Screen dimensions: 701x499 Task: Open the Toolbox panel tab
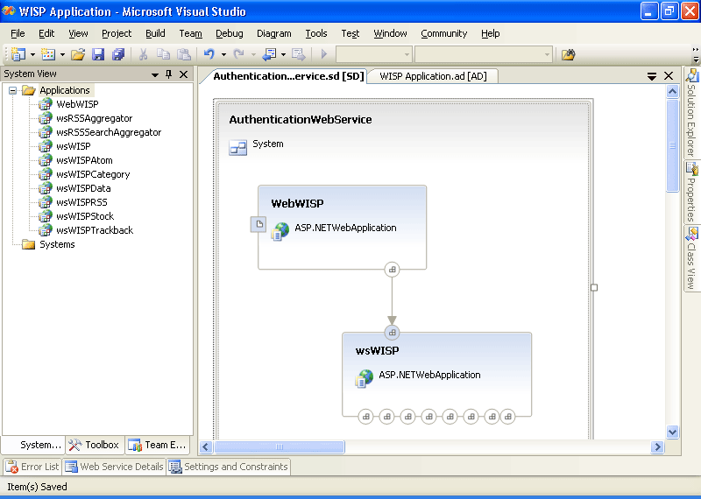coord(95,445)
